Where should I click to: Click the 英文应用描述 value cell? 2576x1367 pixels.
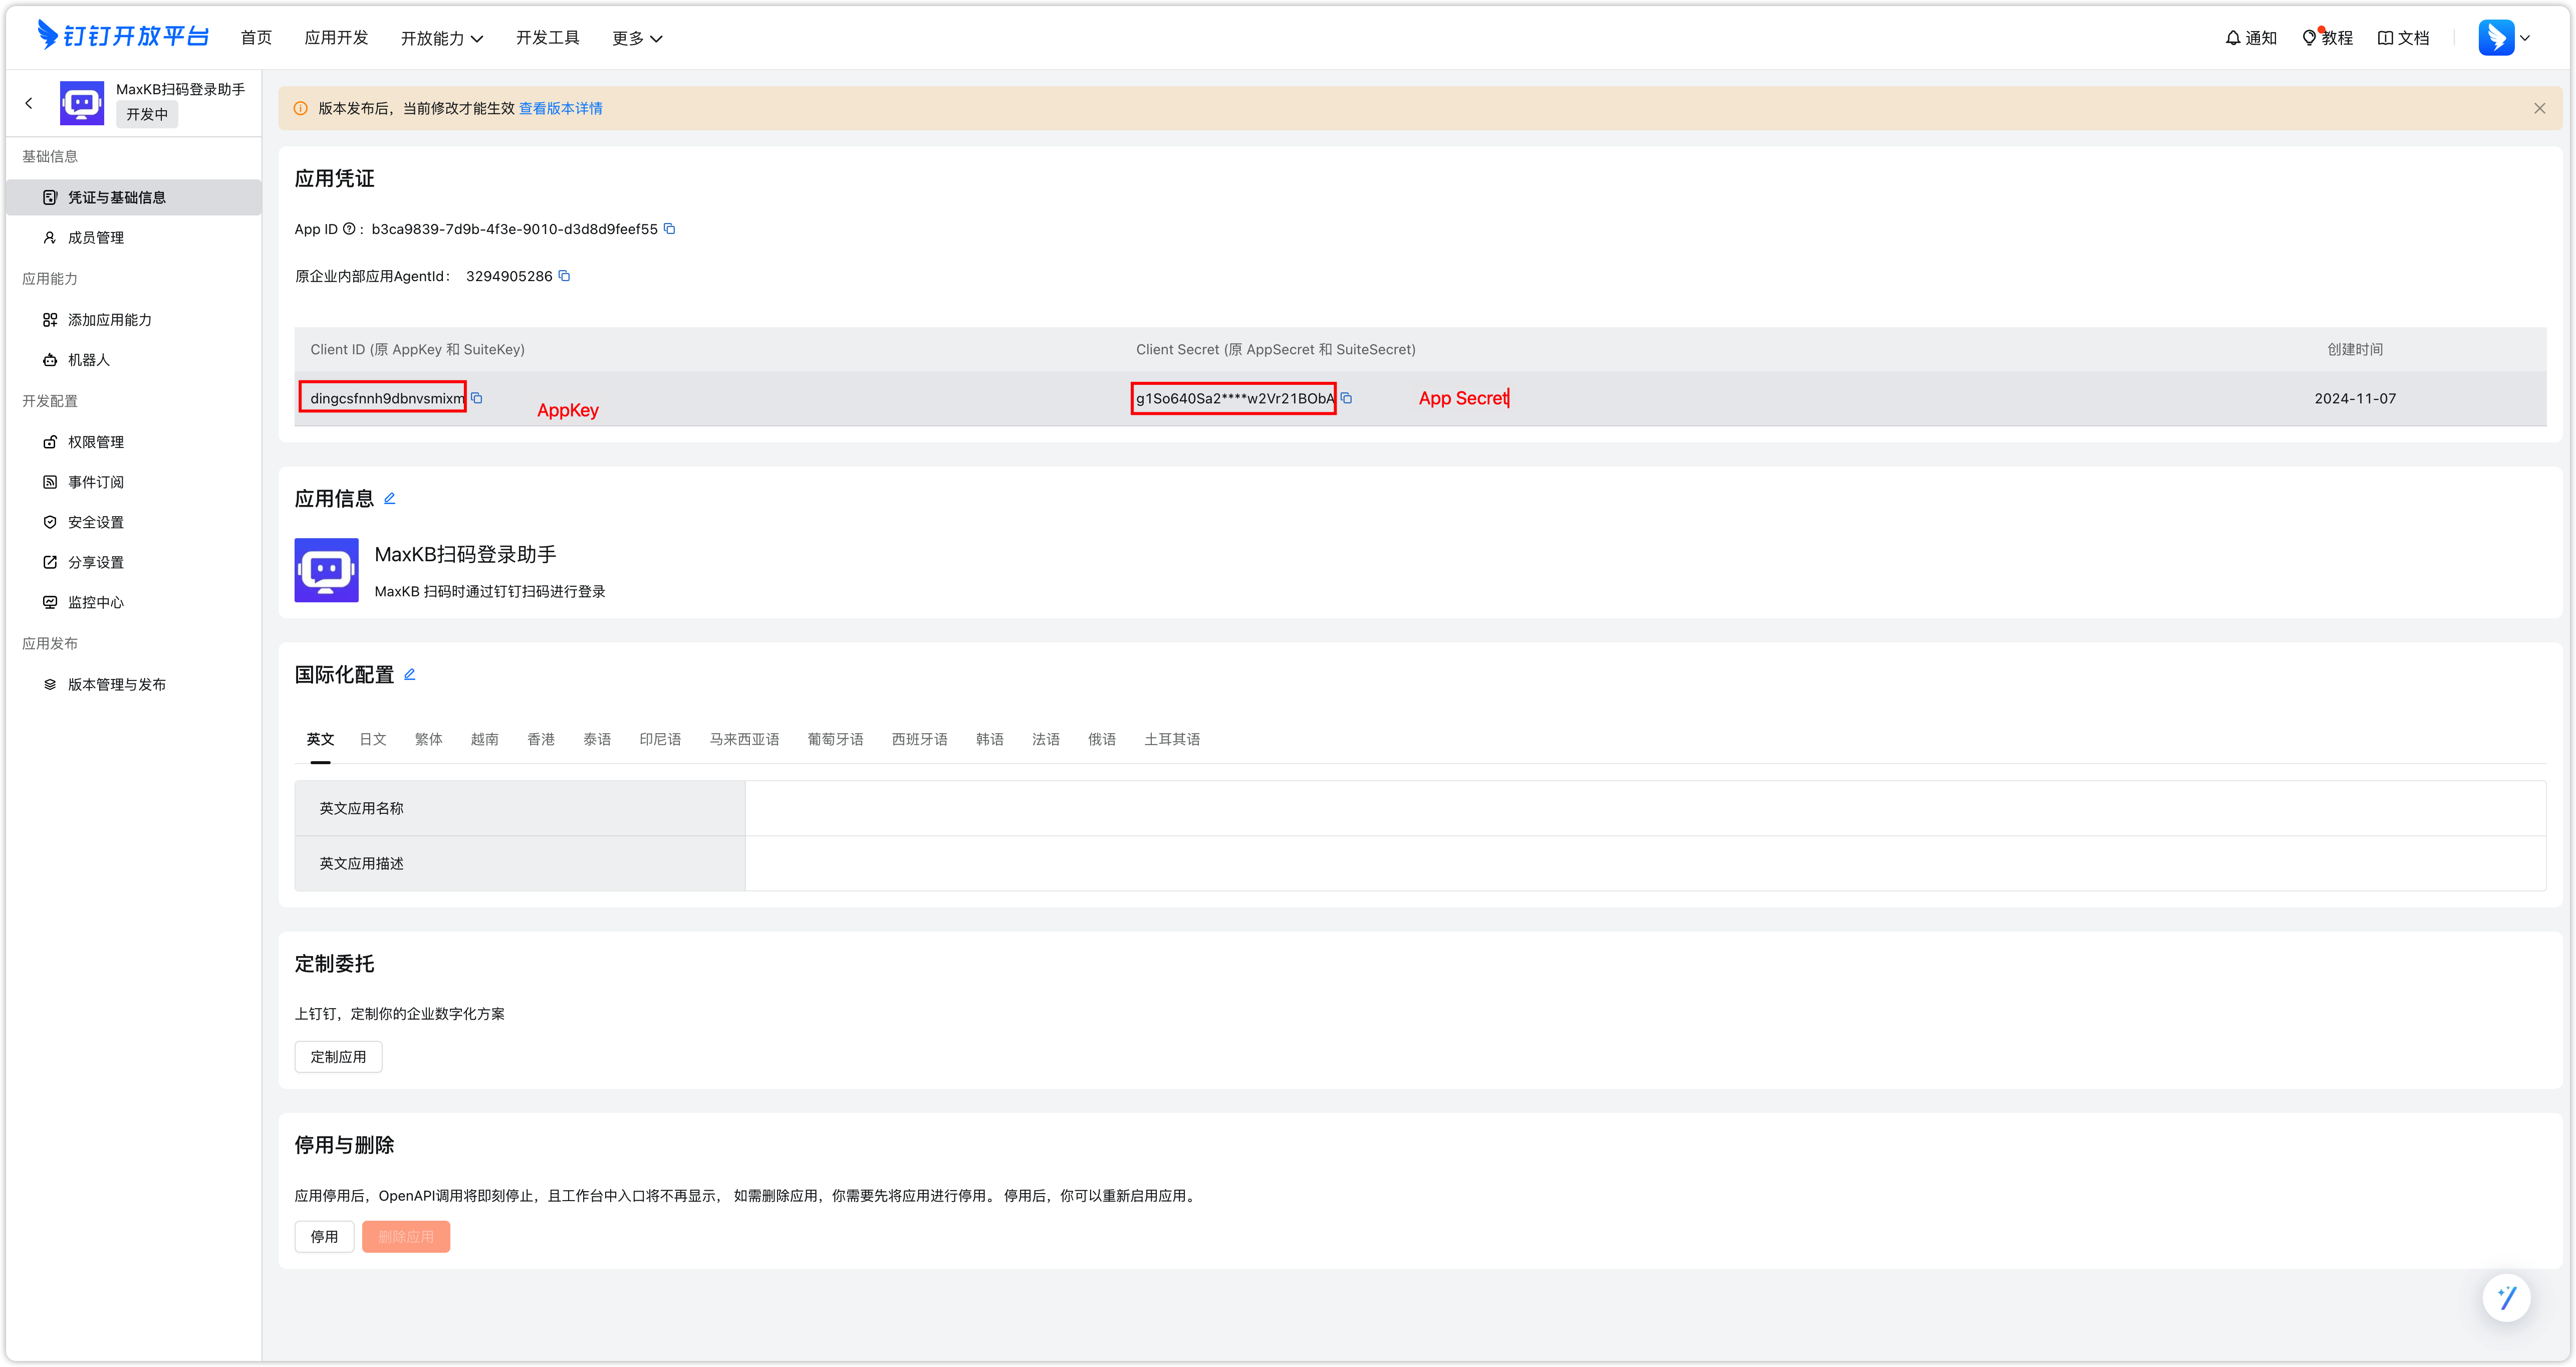(1645, 863)
